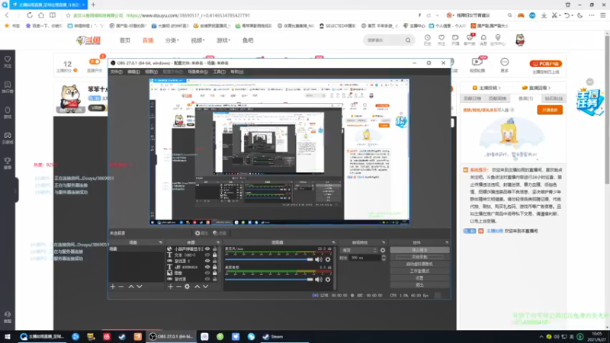Expand the 分类 dropdown in Douyu navigation

(x=172, y=40)
